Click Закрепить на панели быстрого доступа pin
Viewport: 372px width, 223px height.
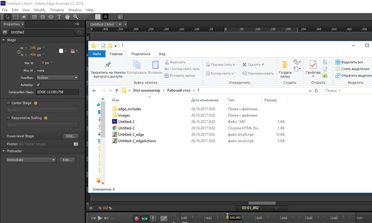pos(108,69)
